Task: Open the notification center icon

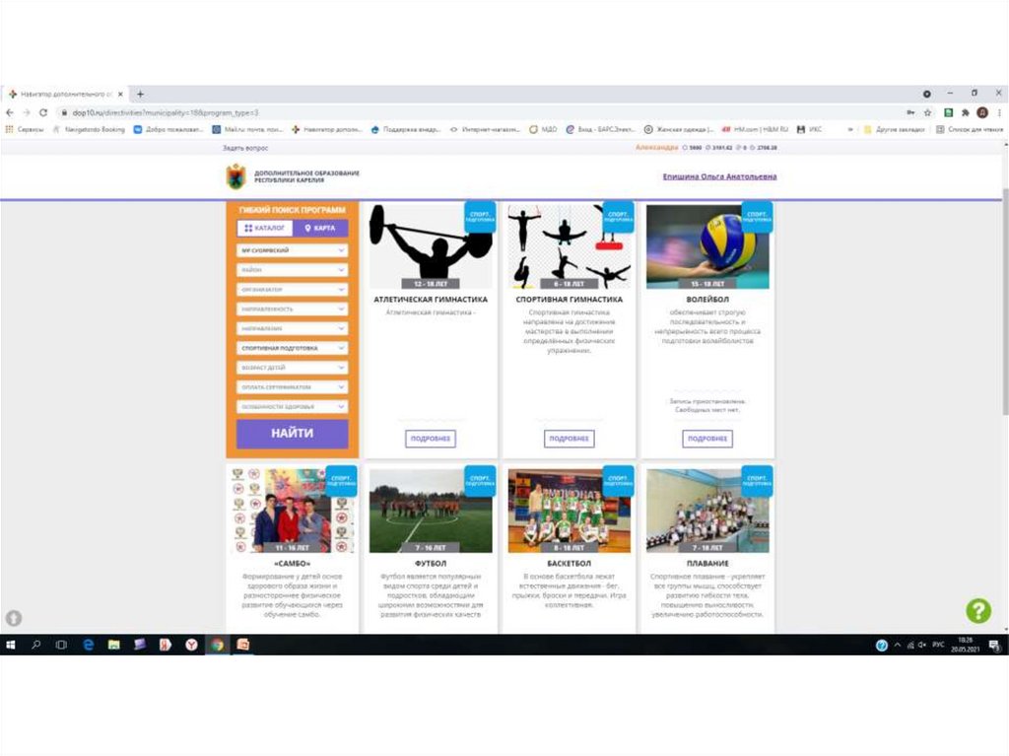Action: pos(994,646)
